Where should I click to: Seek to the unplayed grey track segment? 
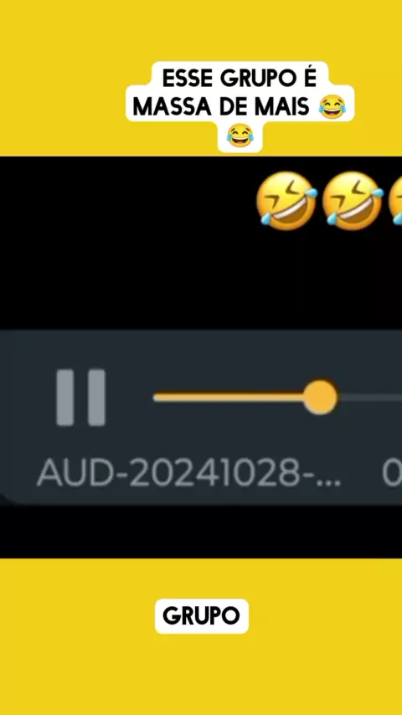[x=369, y=397]
